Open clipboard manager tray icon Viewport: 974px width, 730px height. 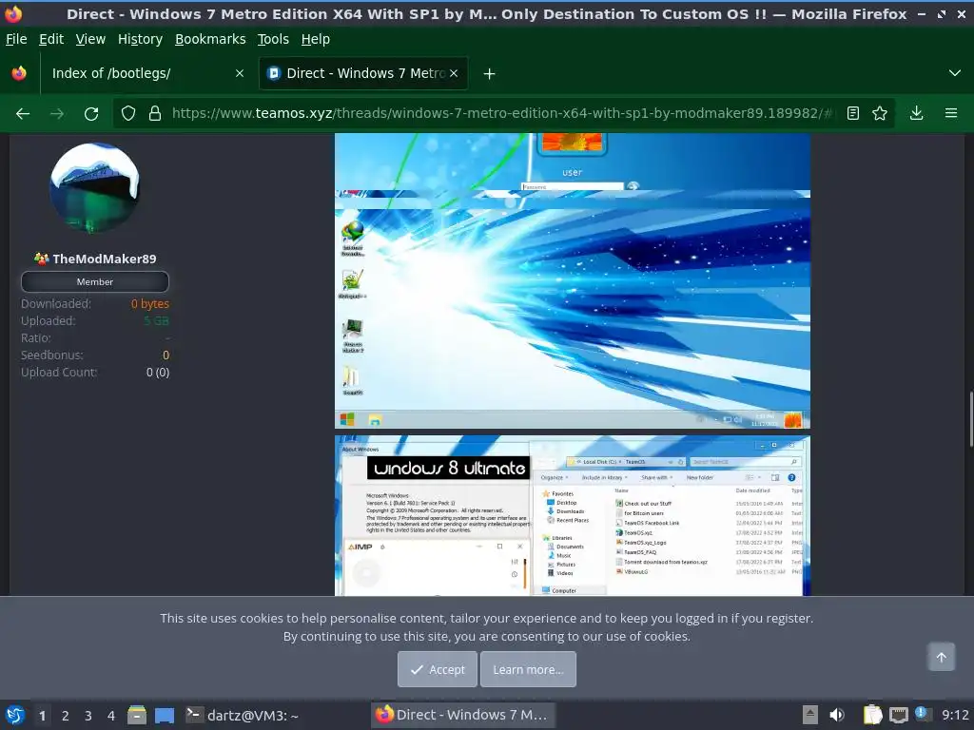point(873,715)
